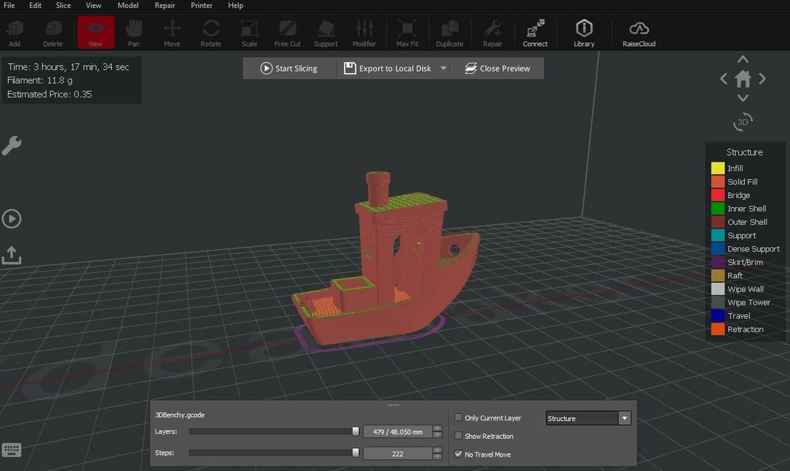The height and width of the screenshot is (471, 790).
Task: Uncheck No Travel Move checkbox
Action: tap(458, 454)
